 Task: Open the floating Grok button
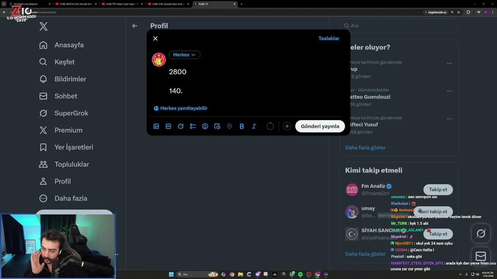[x=481, y=234]
